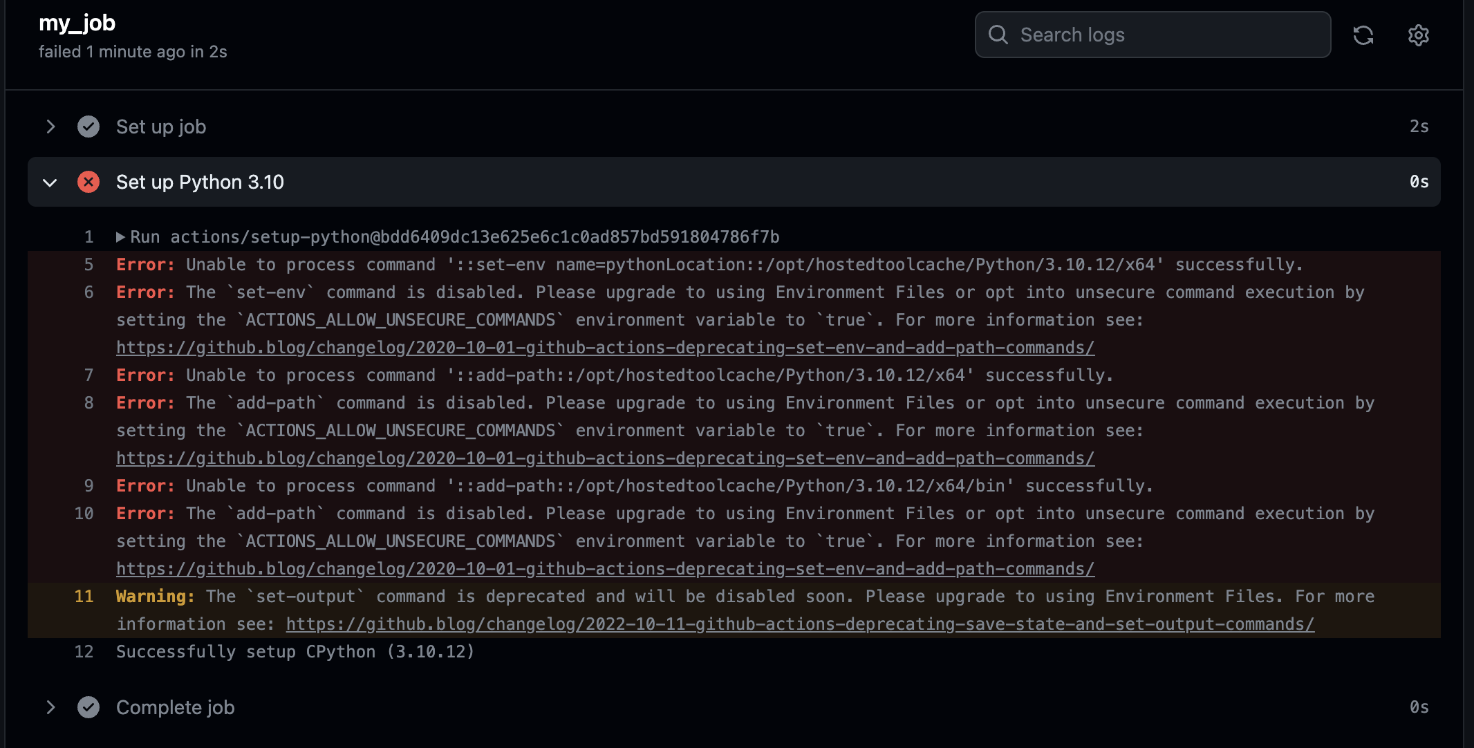Click the Complete job step label
The image size is (1474, 748).
[x=175, y=707]
